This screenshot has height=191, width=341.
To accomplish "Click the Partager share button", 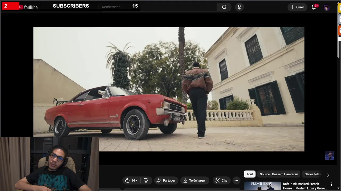I will (x=166, y=180).
